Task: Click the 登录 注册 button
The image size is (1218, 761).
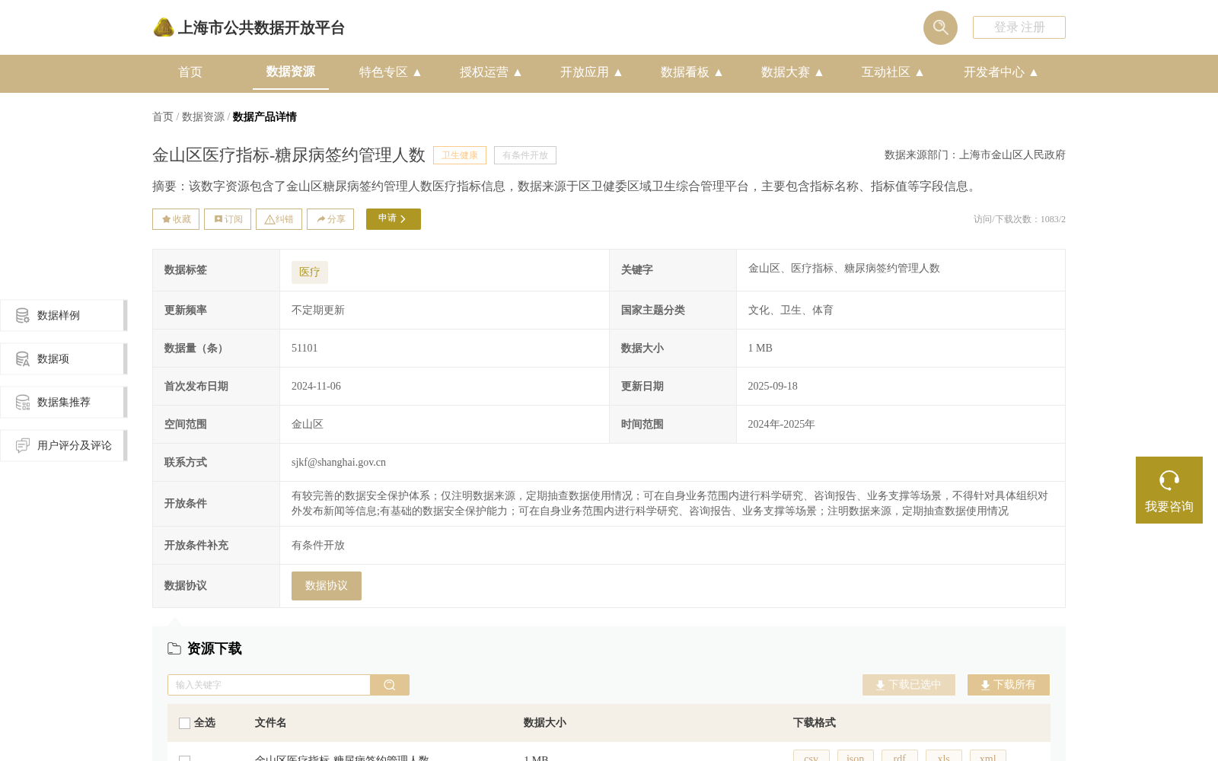Action: (1019, 27)
